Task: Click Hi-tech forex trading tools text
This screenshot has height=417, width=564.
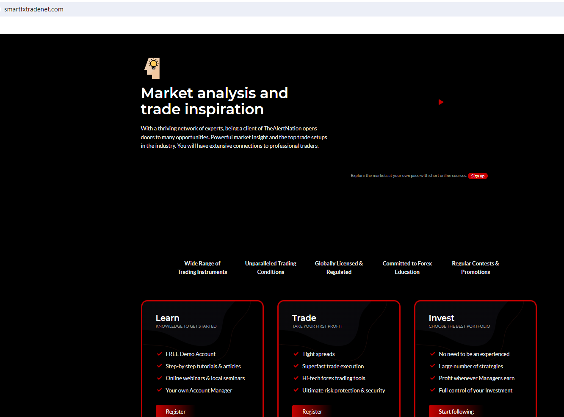Action: click(334, 378)
